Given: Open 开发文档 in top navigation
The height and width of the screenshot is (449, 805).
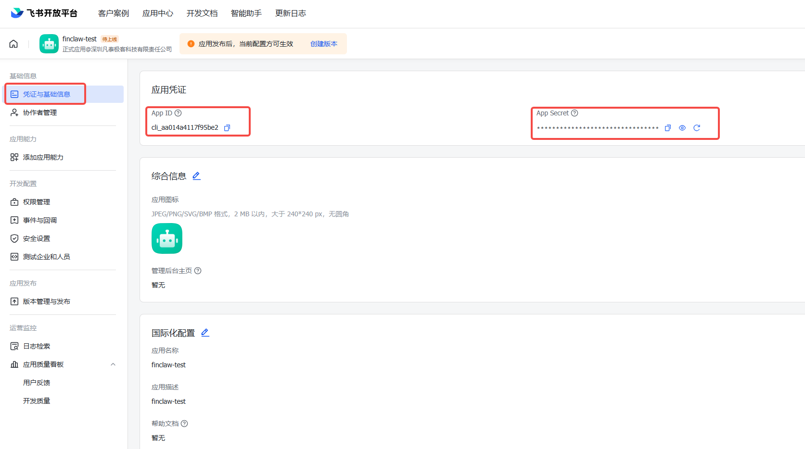Looking at the screenshot, I should 202,13.
